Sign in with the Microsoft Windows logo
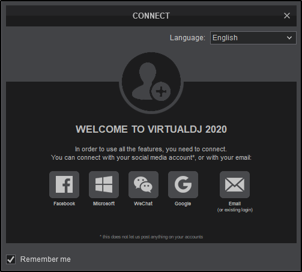Viewport: 302px width, 272px height. tap(104, 184)
